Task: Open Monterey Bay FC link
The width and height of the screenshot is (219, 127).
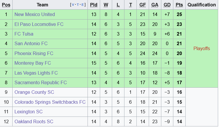Action: tap(33, 63)
